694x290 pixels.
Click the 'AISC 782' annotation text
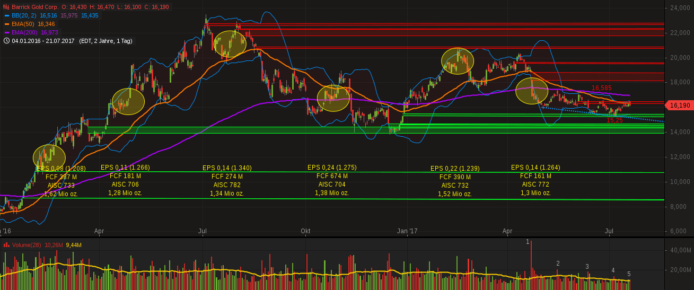[x=227, y=185]
